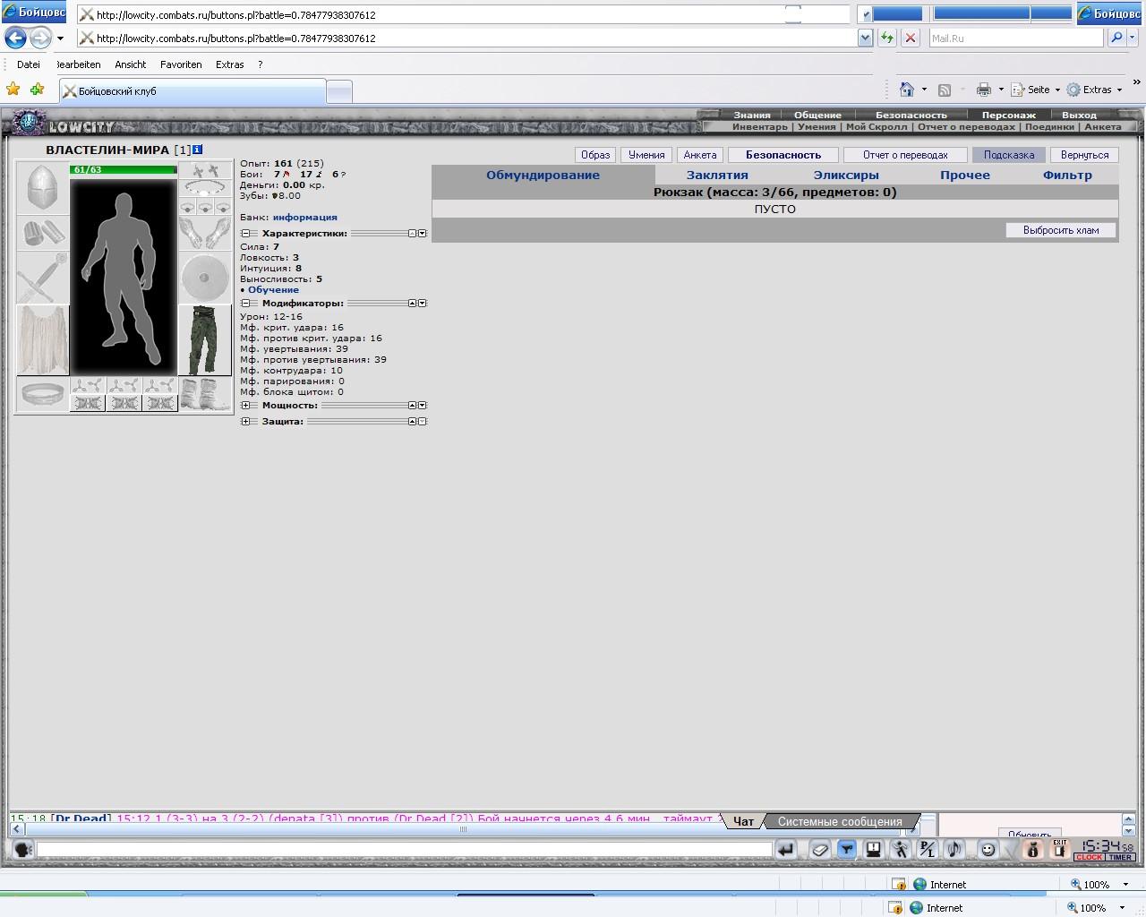
Task: Click the EXIT door icon
Action: (x=1059, y=850)
